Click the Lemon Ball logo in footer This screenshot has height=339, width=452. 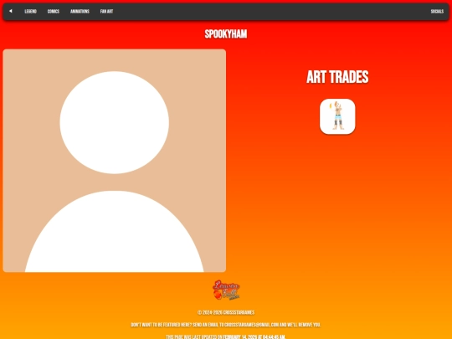coord(226,290)
